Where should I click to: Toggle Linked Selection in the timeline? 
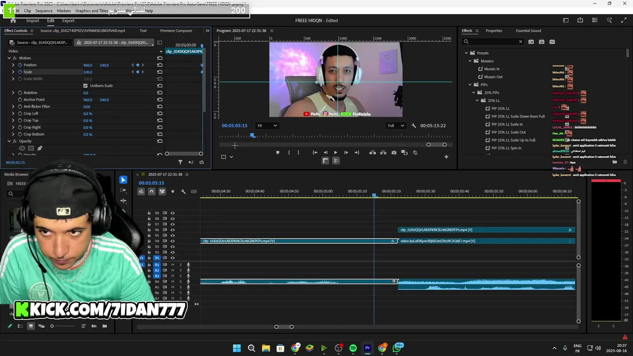tap(162, 191)
